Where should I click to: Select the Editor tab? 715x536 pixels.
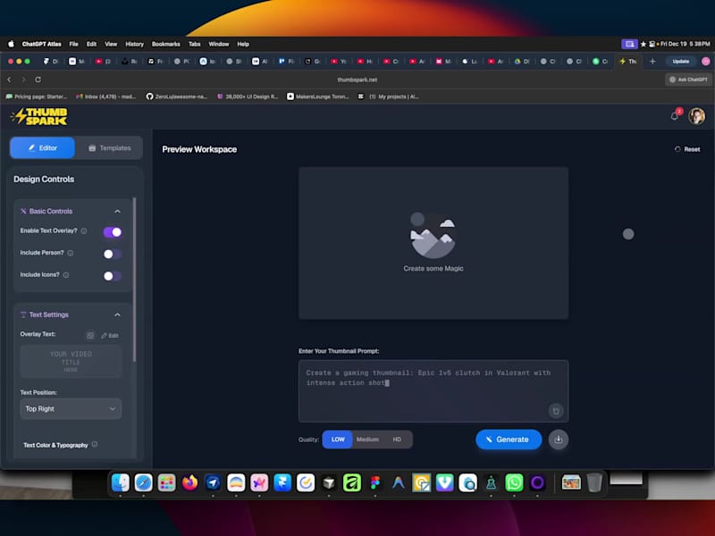coord(41,147)
